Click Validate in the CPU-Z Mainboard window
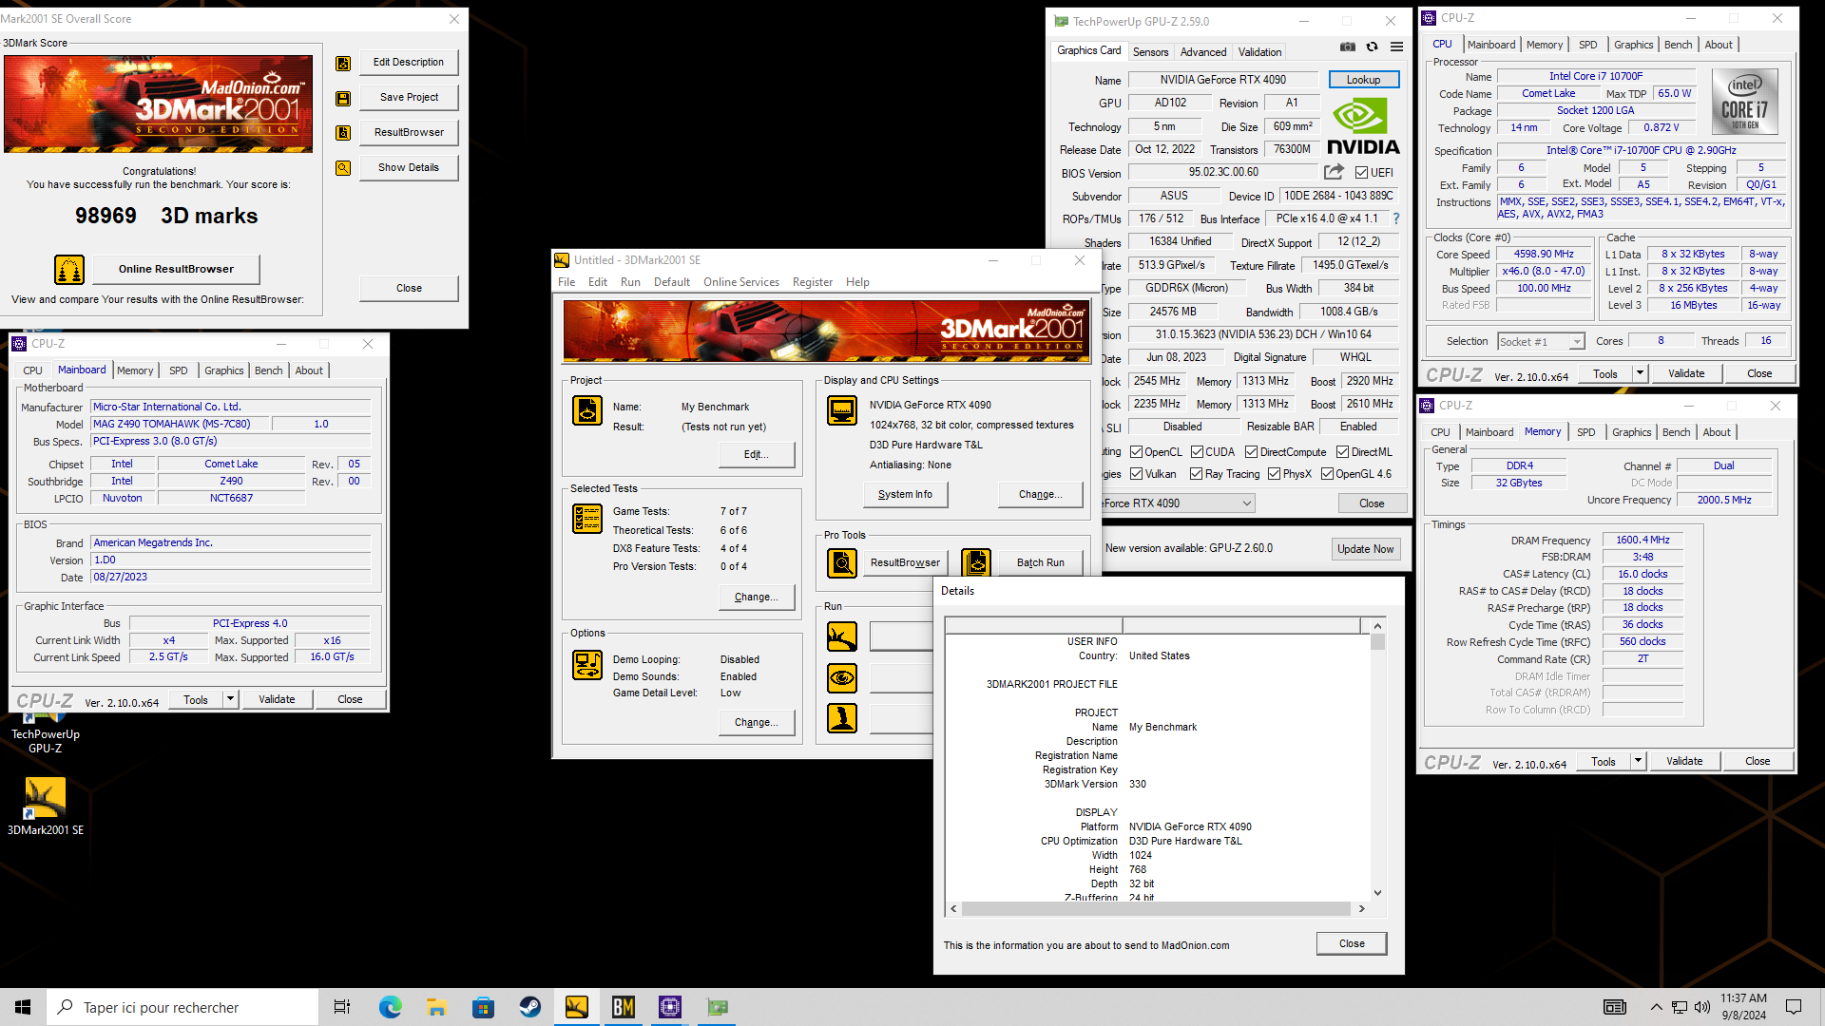1825x1026 pixels. click(x=277, y=699)
